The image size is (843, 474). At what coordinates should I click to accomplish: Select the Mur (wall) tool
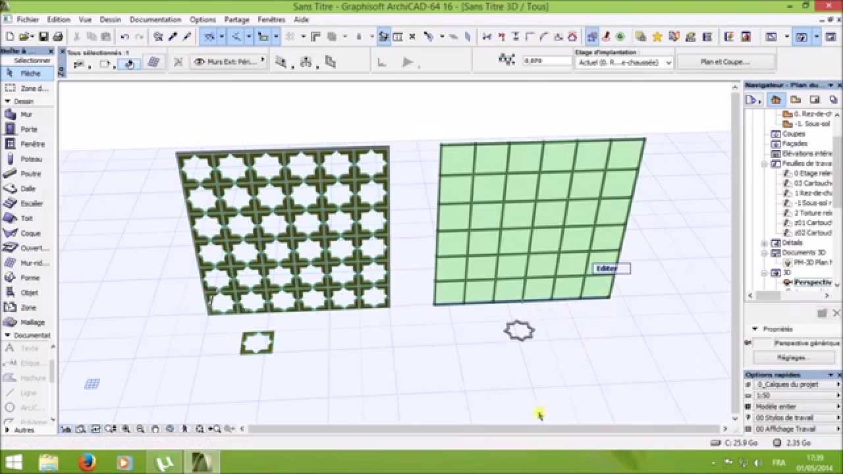tap(26, 115)
